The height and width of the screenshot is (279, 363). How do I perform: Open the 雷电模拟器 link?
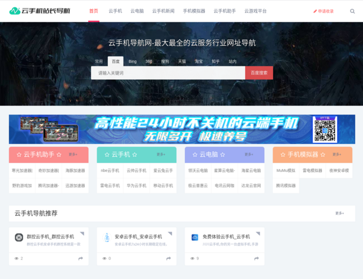(x=313, y=171)
